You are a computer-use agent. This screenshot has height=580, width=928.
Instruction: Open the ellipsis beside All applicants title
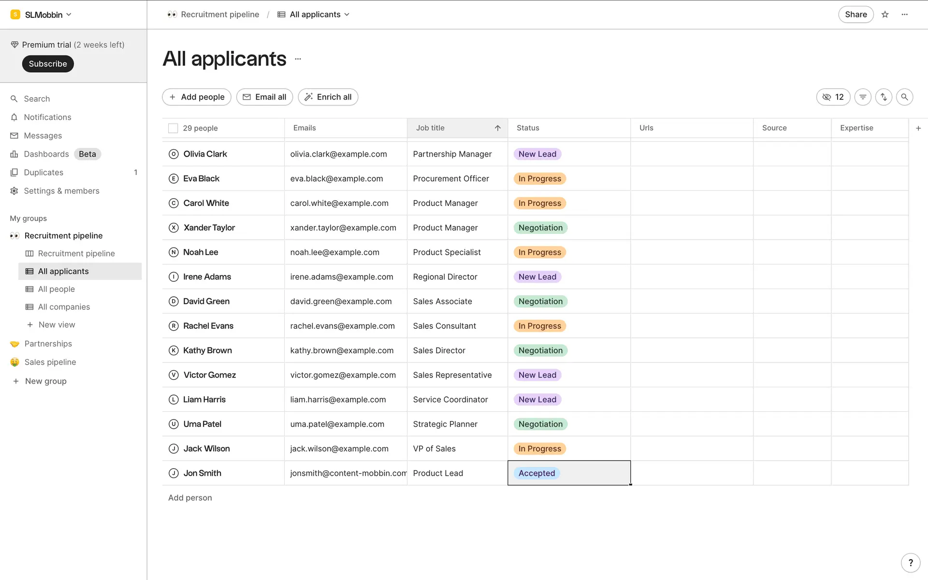[298, 59]
